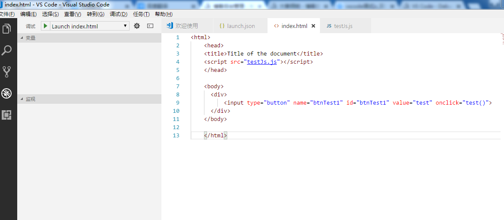Click the </body> closing tag
The height and width of the screenshot is (220, 504).
(215, 119)
